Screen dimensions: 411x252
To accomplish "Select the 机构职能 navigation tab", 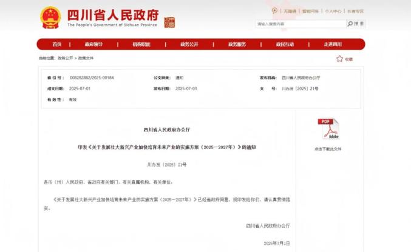I will [x=141, y=44].
